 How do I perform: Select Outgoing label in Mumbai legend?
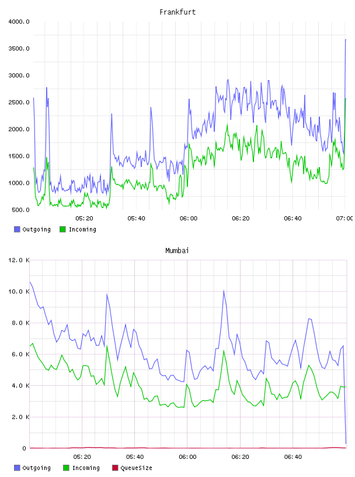[x=36, y=468]
